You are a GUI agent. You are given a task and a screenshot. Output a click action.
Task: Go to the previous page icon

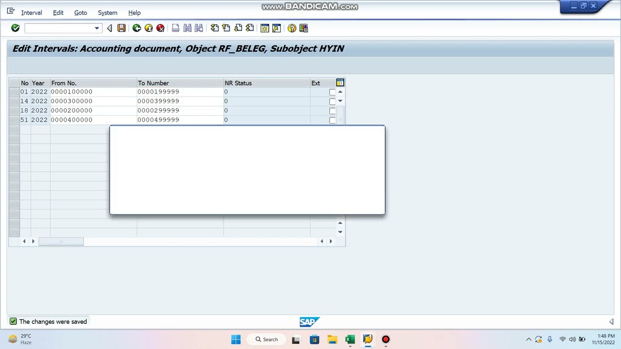(226, 28)
